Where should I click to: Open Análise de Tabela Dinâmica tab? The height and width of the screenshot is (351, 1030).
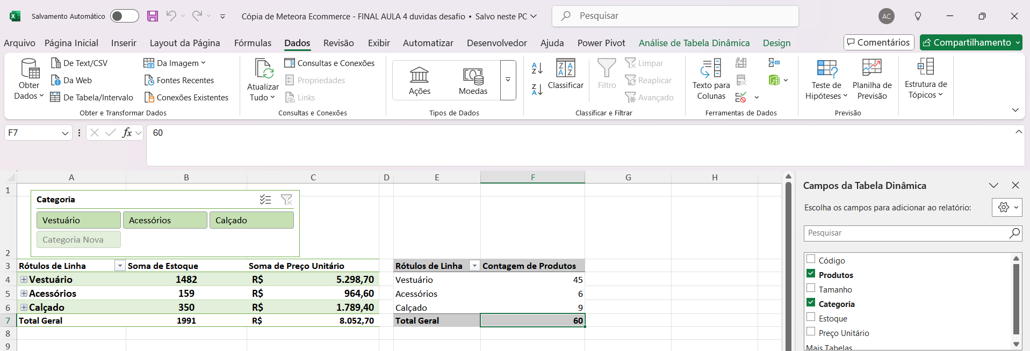tap(694, 43)
